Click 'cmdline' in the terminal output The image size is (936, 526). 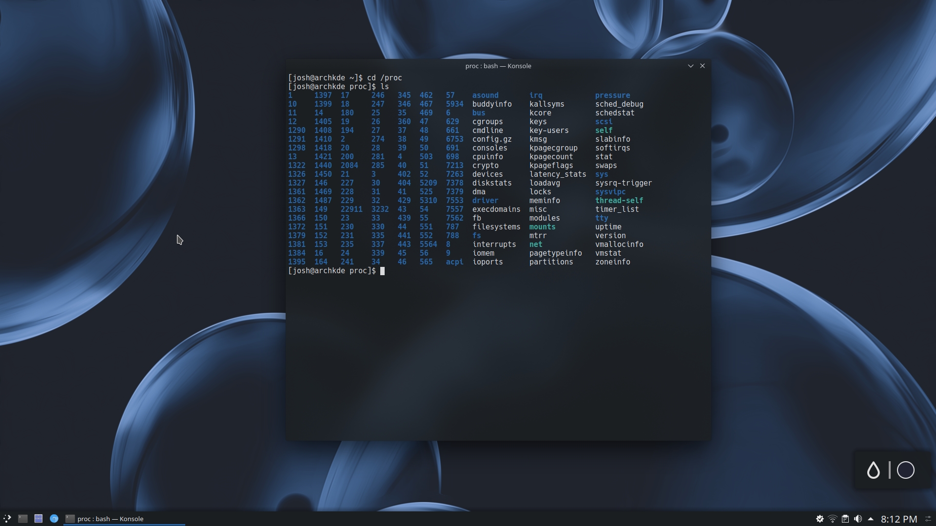point(487,131)
